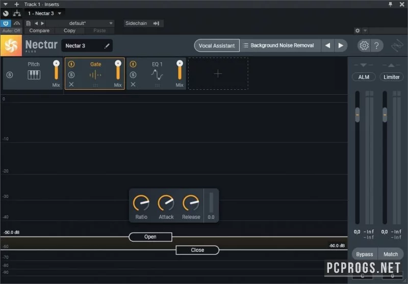
Task: Click the Match button
Action: pos(391,254)
